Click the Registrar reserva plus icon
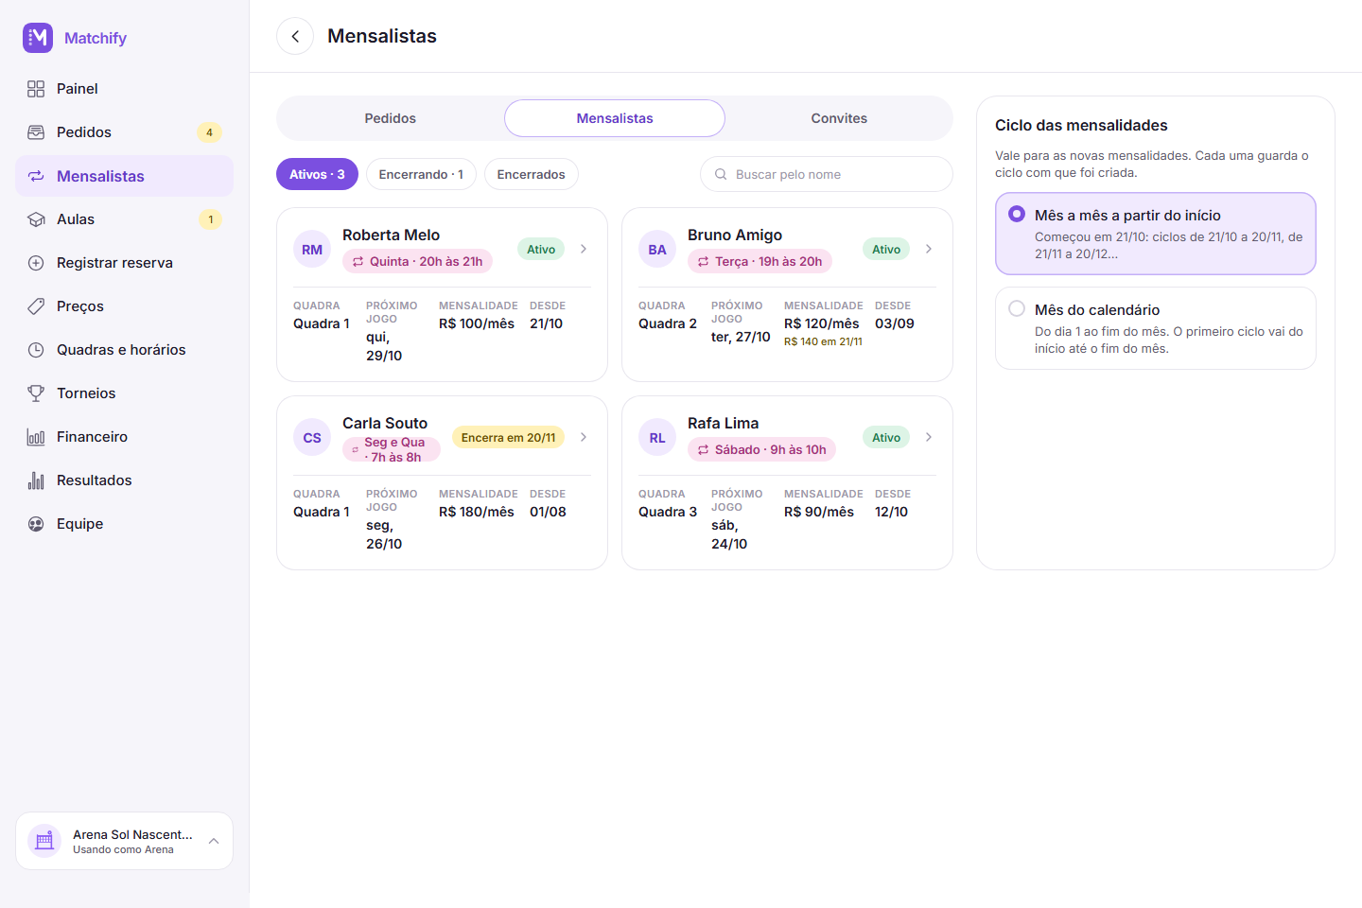The height and width of the screenshot is (908, 1362). (36, 263)
